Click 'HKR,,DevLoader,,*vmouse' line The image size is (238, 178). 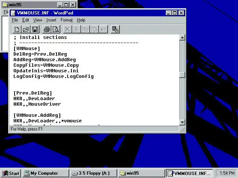(48, 121)
